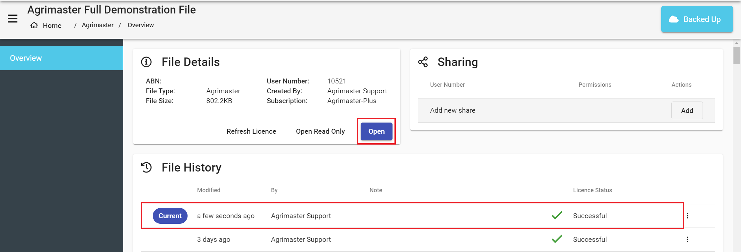Click the subscription value Agrimaster-Plus
The height and width of the screenshot is (252, 741).
pyautogui.click(x=352, y=101)
